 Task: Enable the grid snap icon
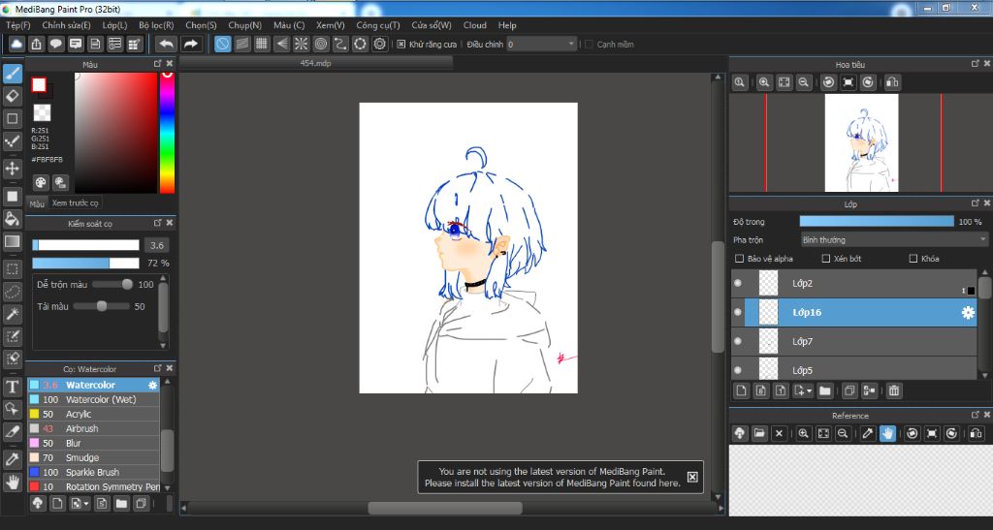pos(262,44)
